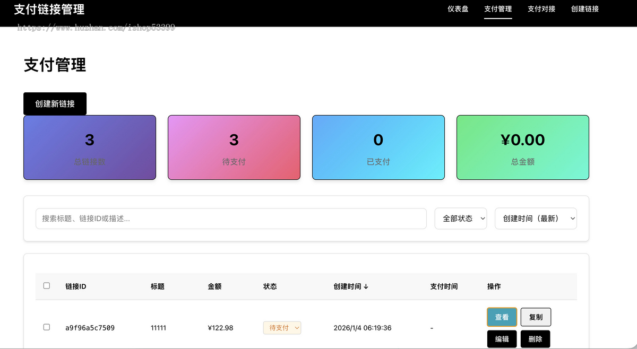The image size is (637, 349).
Task: Click the 查看 button for a9f96a5c7509
Action: (502, 317)
